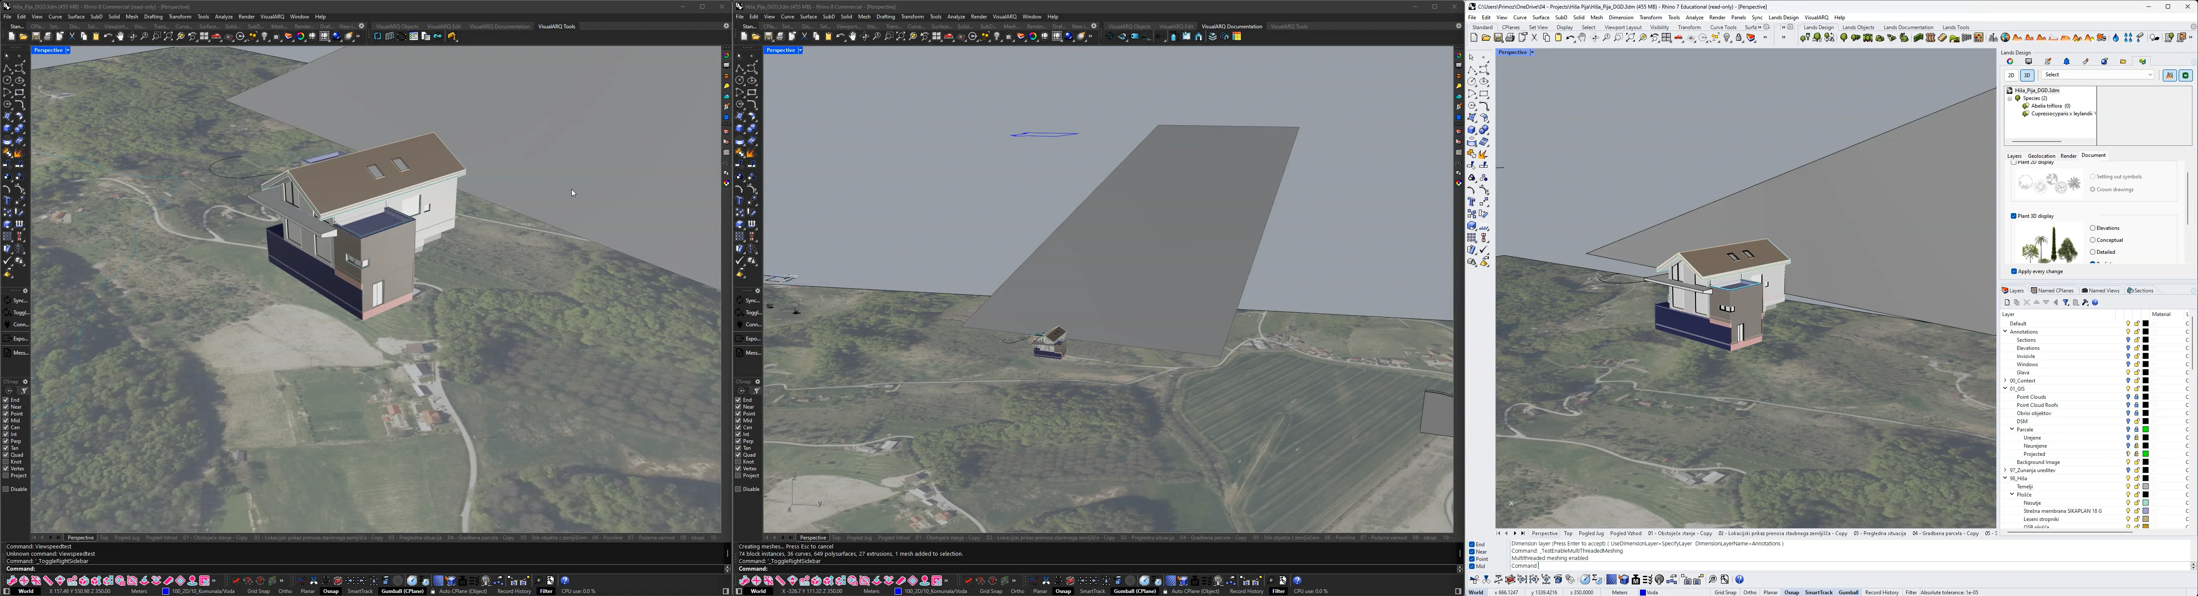This screenshot has height=596, width=2198.
Task: Enable Plant 2D display checkbox
Action: [2014, 162]
